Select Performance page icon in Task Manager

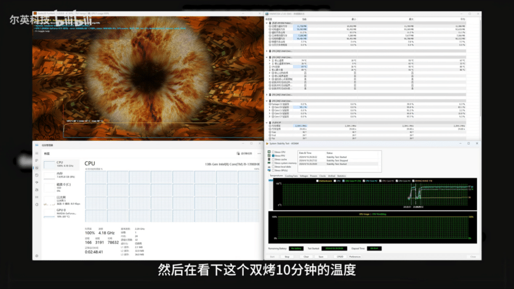point(37,168)
